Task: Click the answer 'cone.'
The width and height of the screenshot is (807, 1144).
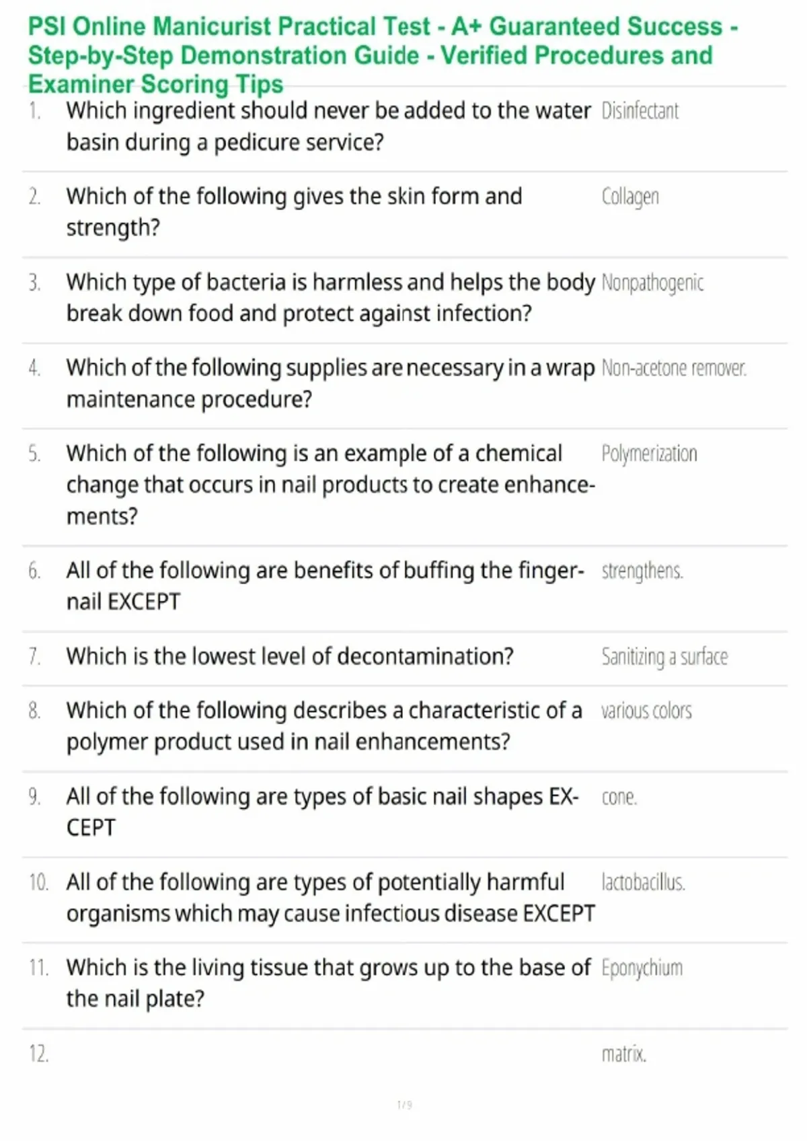Action: click(619, 797)
